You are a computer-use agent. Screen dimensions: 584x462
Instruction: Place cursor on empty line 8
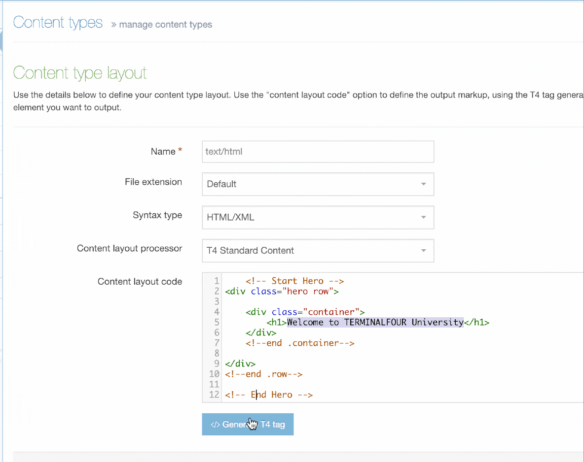point(296,353)
